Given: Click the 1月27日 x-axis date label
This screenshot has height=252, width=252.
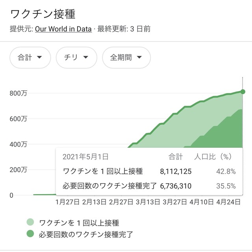Looking at the screenshot, I should (x=68, y=202).
